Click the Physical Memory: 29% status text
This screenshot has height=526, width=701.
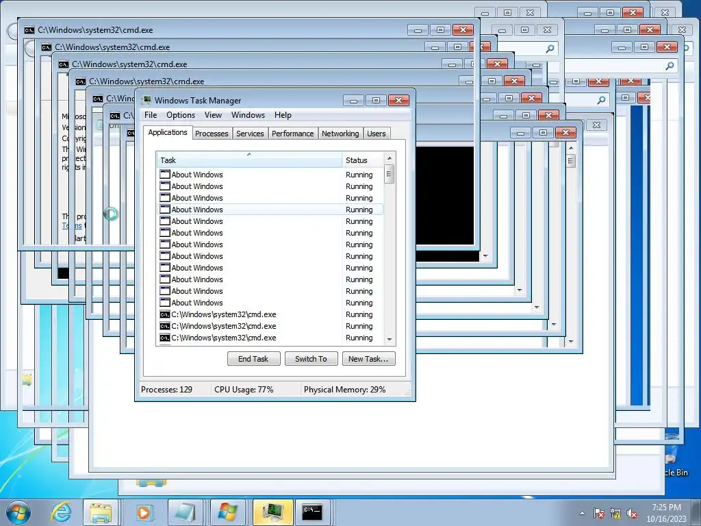pos(345,390)
